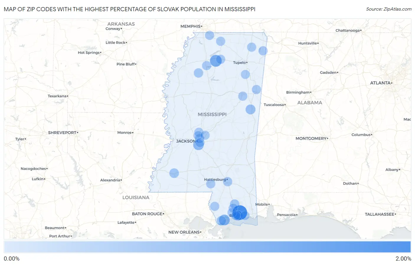Click the MEMPHIS city label

pos(190,26)
